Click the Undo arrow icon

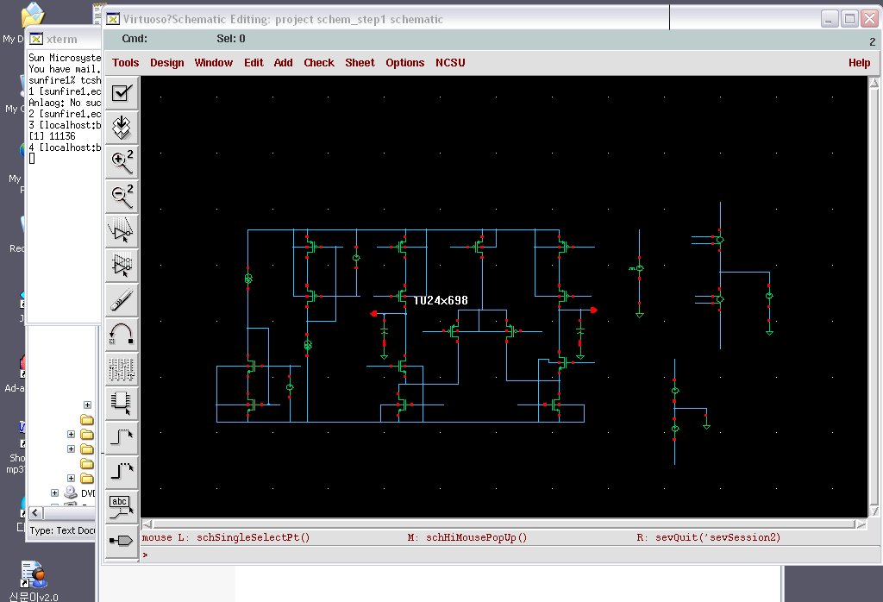pyautogui.click(x=122, y=334)
